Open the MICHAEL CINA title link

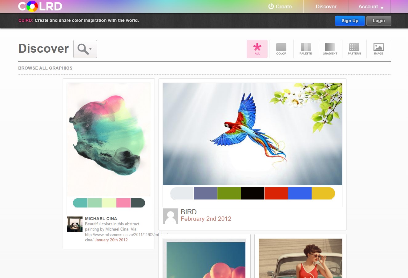[101, 219]
